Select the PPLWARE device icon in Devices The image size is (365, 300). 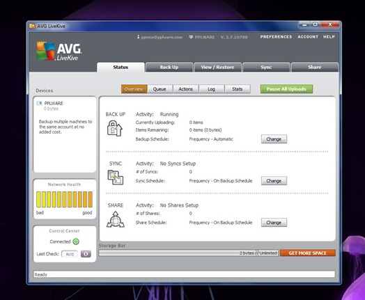(x=40, y=103)
